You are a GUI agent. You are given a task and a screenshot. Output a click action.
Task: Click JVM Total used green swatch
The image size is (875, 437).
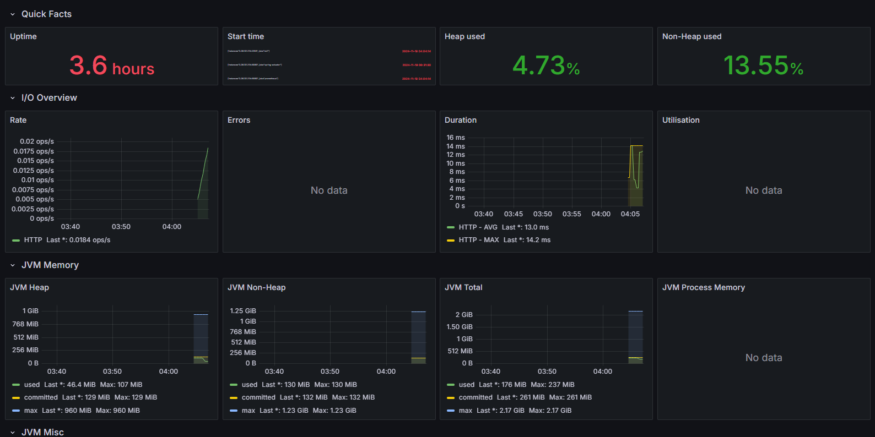[451, 385]
